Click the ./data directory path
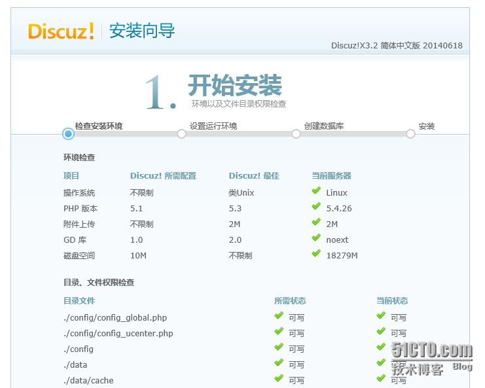485x388 pixels. coord(75,365)
